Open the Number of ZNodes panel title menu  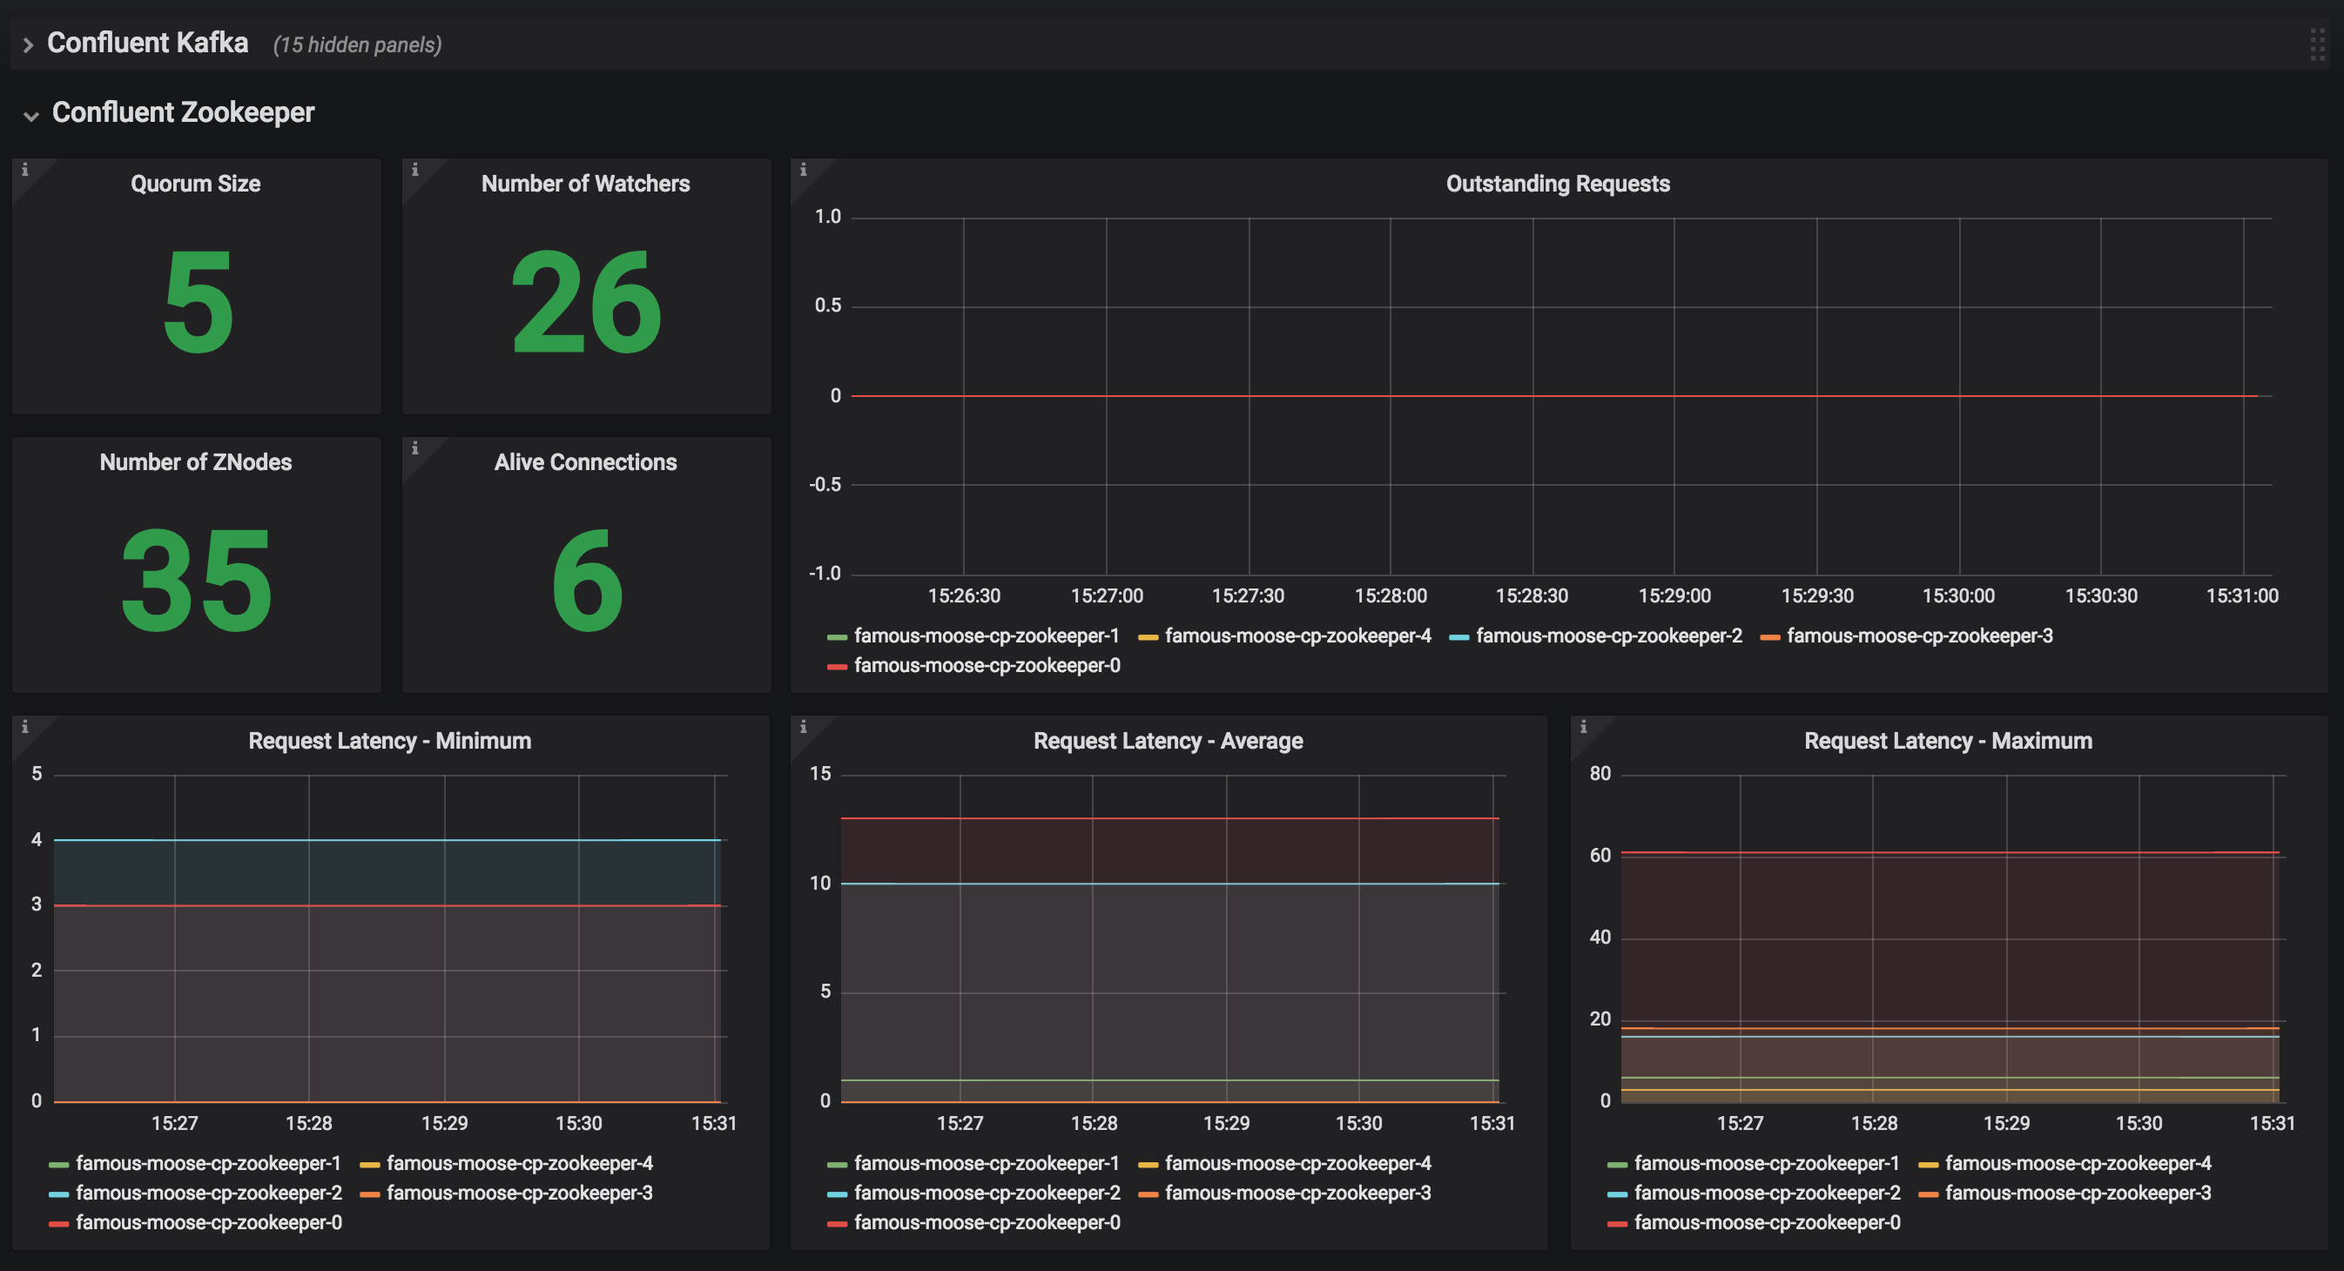click(x=196, y=462)
